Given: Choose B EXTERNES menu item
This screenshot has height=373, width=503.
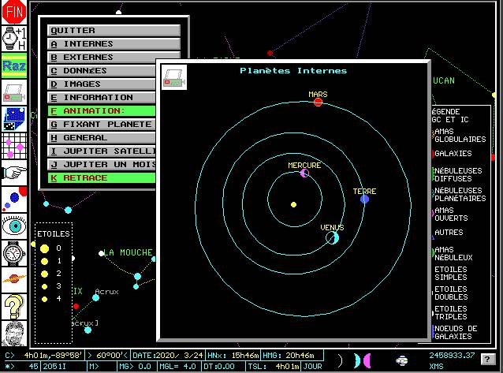Looking at the screenshot, I should [114, 57].
